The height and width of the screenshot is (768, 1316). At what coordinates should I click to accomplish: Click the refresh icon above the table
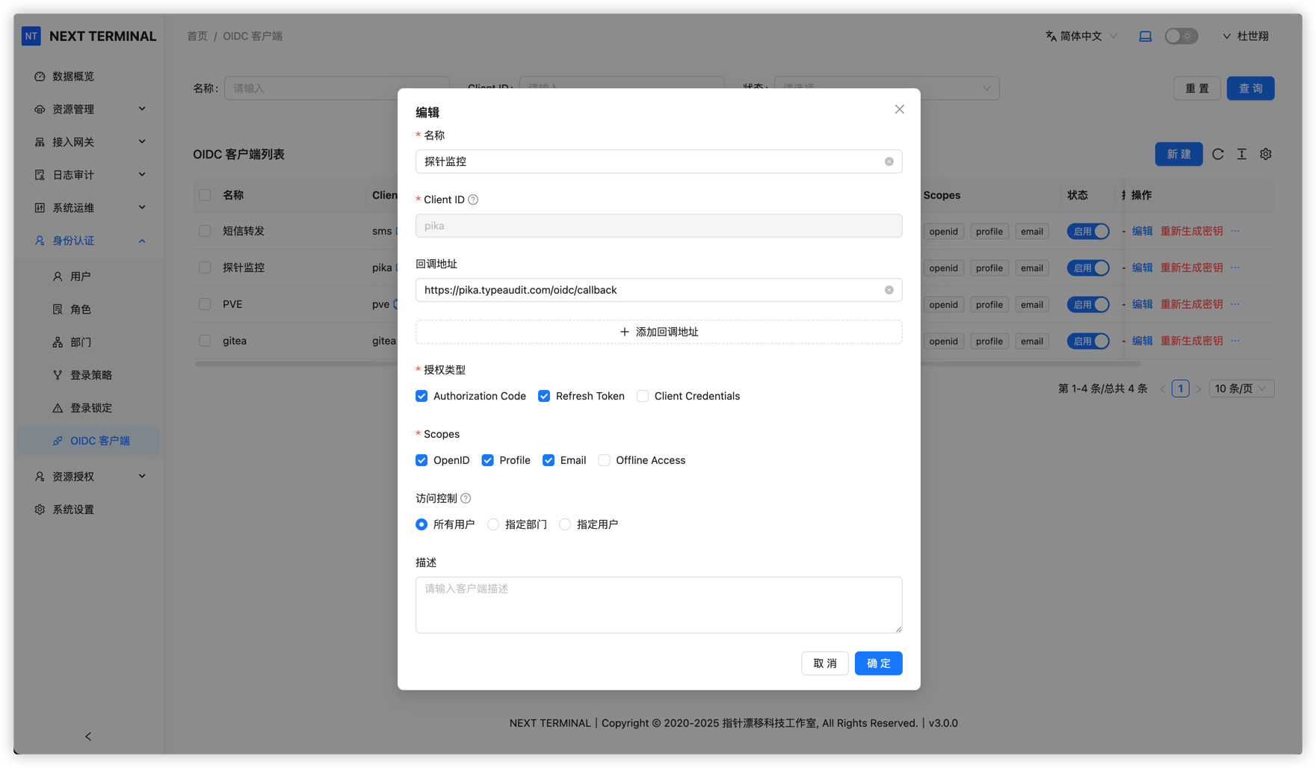pyautogui.click(x=1217, y=154)
